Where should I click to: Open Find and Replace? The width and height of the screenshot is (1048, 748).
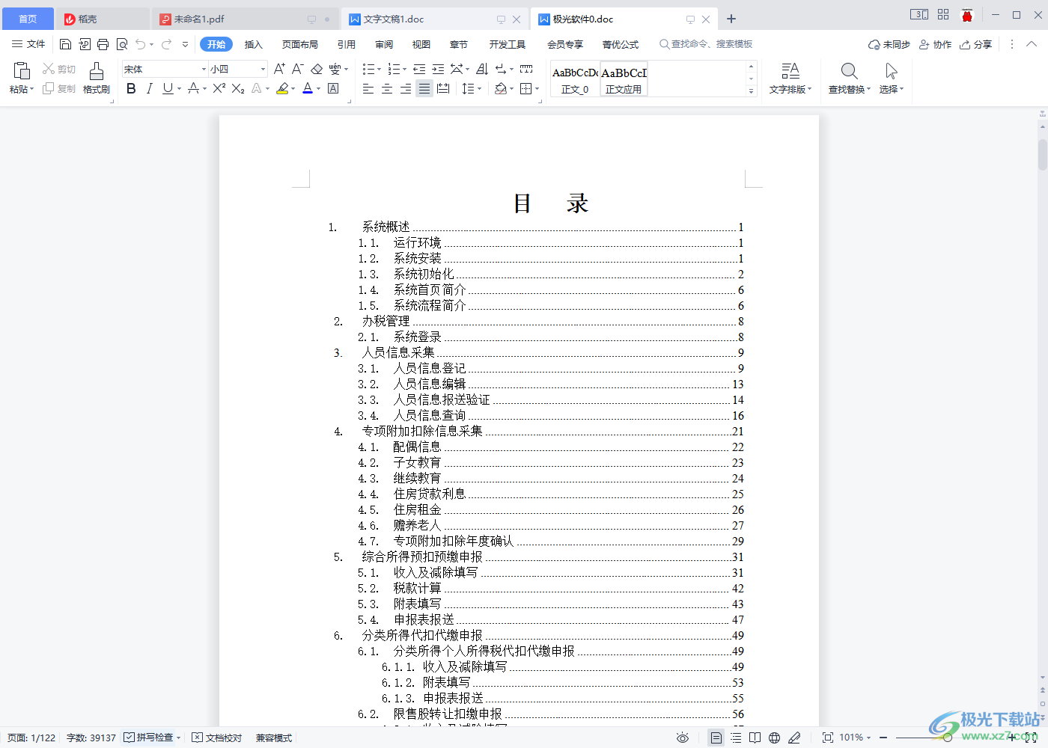coord(848,77)
